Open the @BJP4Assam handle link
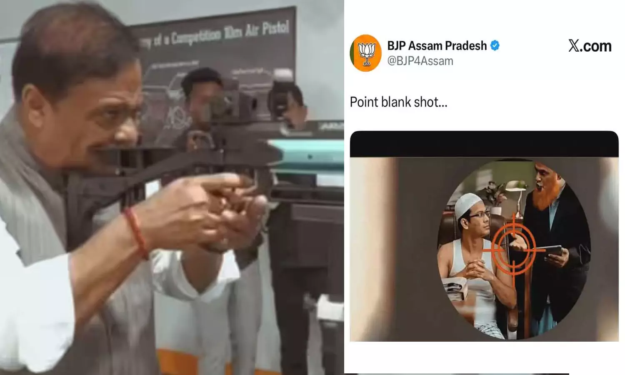The height and width of the screenshot is (375, 625). [420, 61]
